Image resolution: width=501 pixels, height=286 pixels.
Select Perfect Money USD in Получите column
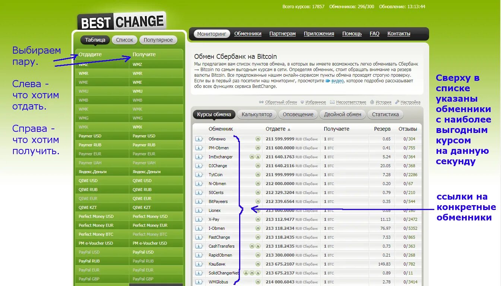click(x=156, y=216)
